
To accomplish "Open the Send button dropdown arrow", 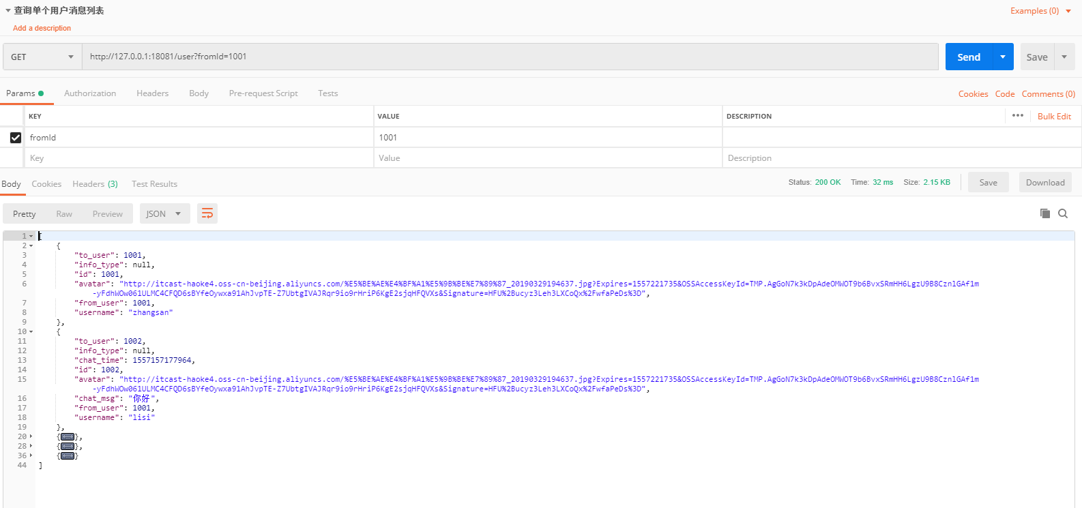I will click(x=1003, y=57).
